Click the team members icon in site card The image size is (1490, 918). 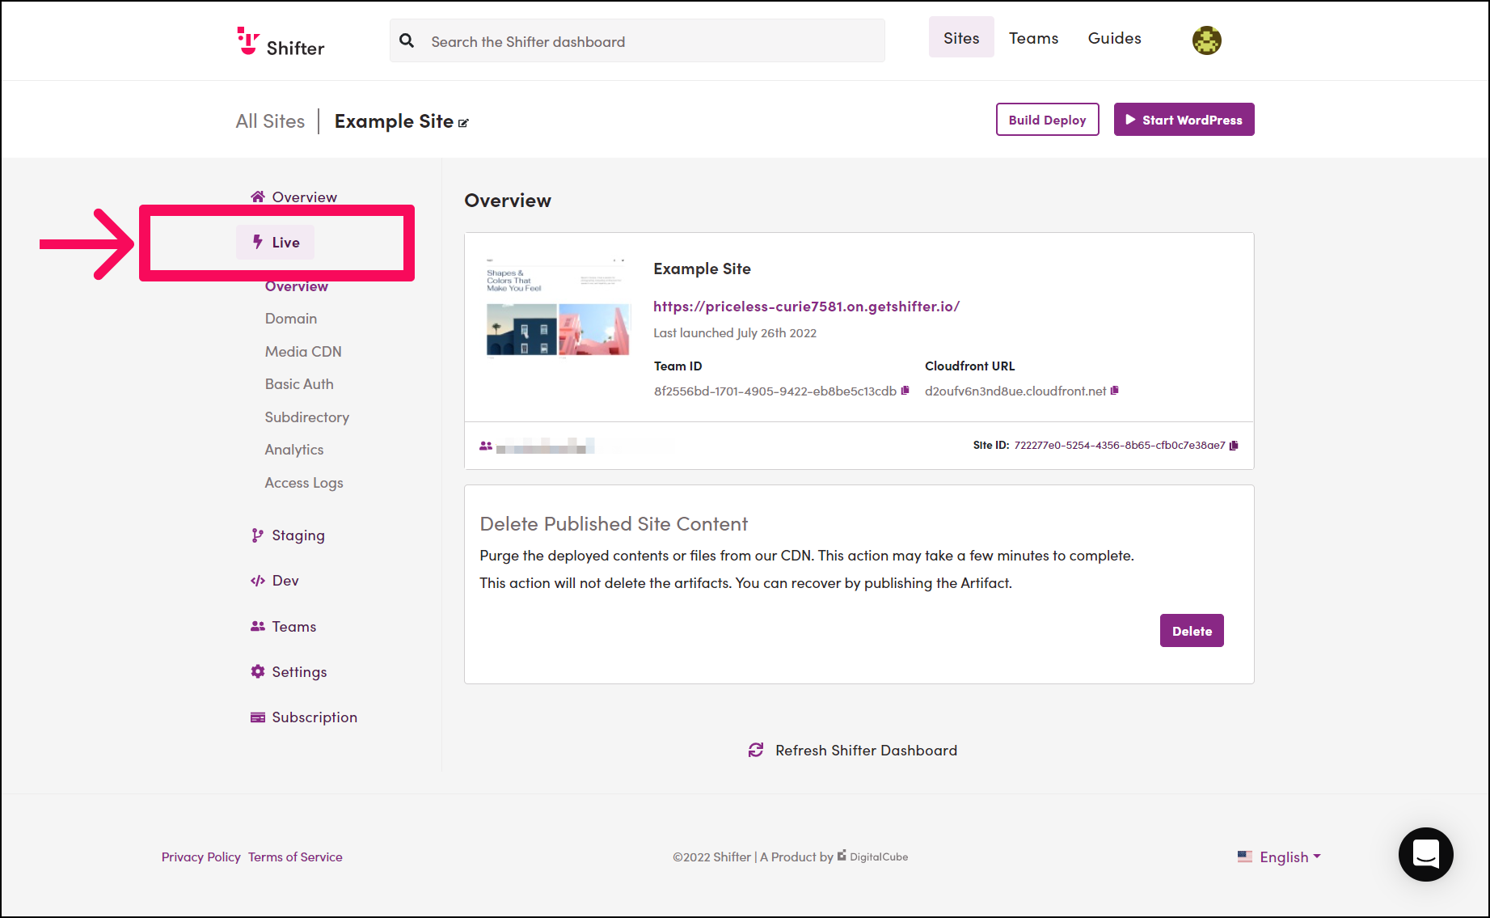[486, 446]
